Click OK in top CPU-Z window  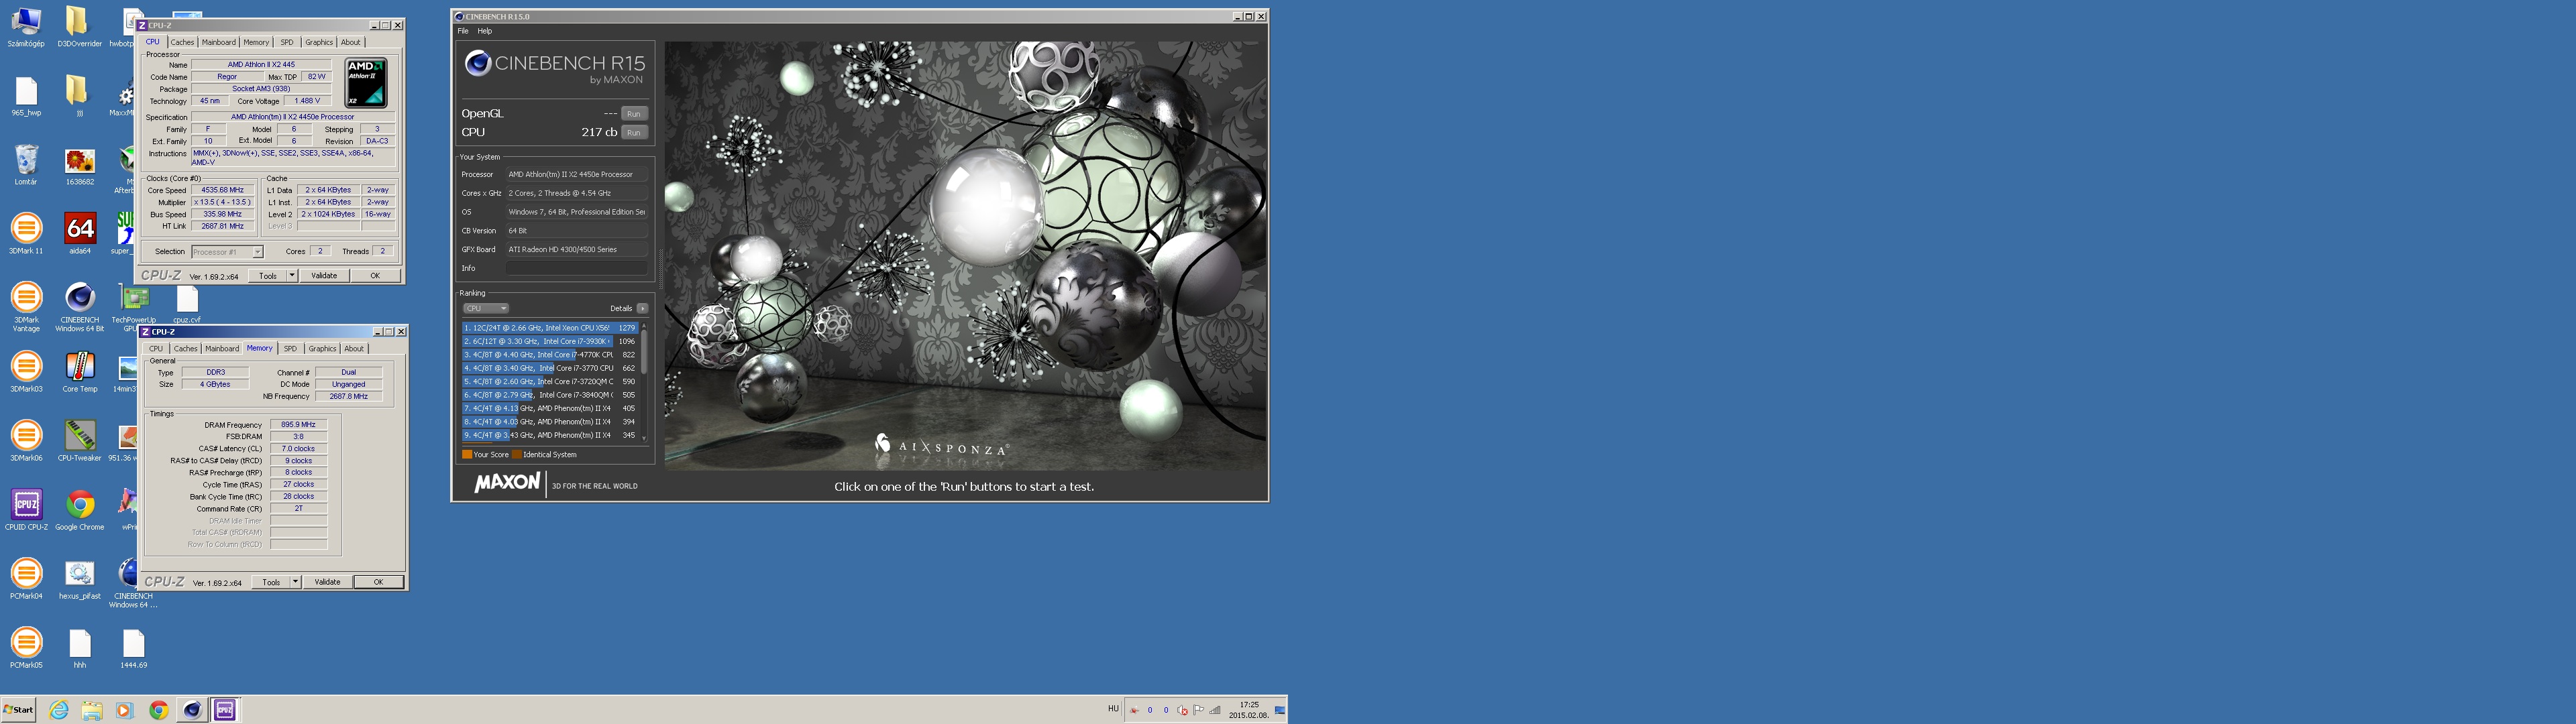tap(375, 276)
